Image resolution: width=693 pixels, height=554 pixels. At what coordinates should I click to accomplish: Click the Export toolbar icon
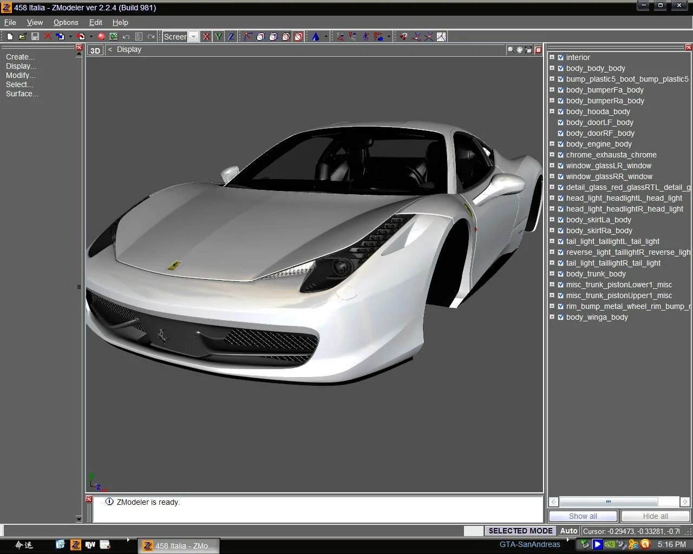tap(81, 37)
